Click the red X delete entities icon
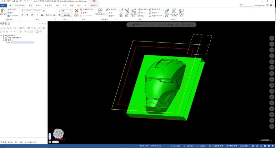Viewport: 276px width, 148px height. click(76, 11)
